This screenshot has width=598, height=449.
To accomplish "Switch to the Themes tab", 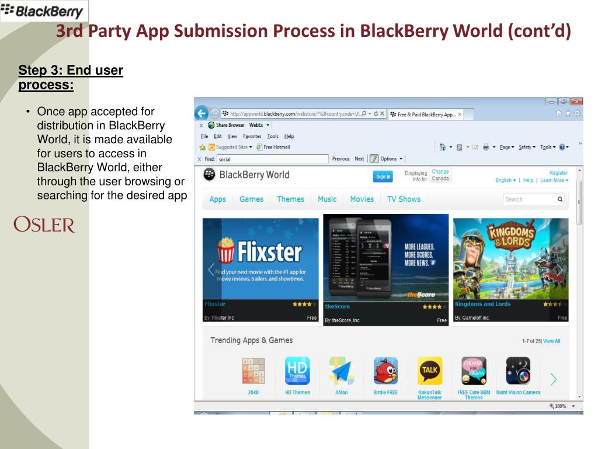I will tap(290, 199).
